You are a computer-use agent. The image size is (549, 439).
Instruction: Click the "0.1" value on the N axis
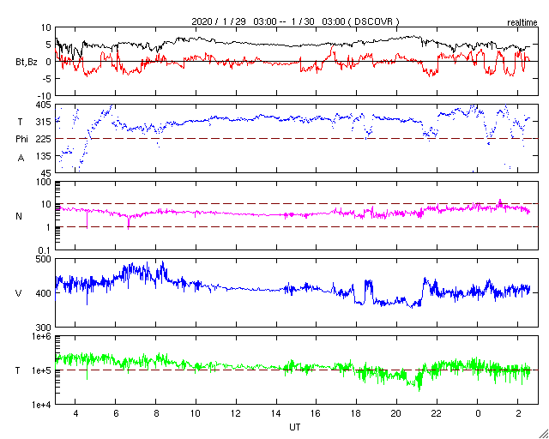coord(45,250)
